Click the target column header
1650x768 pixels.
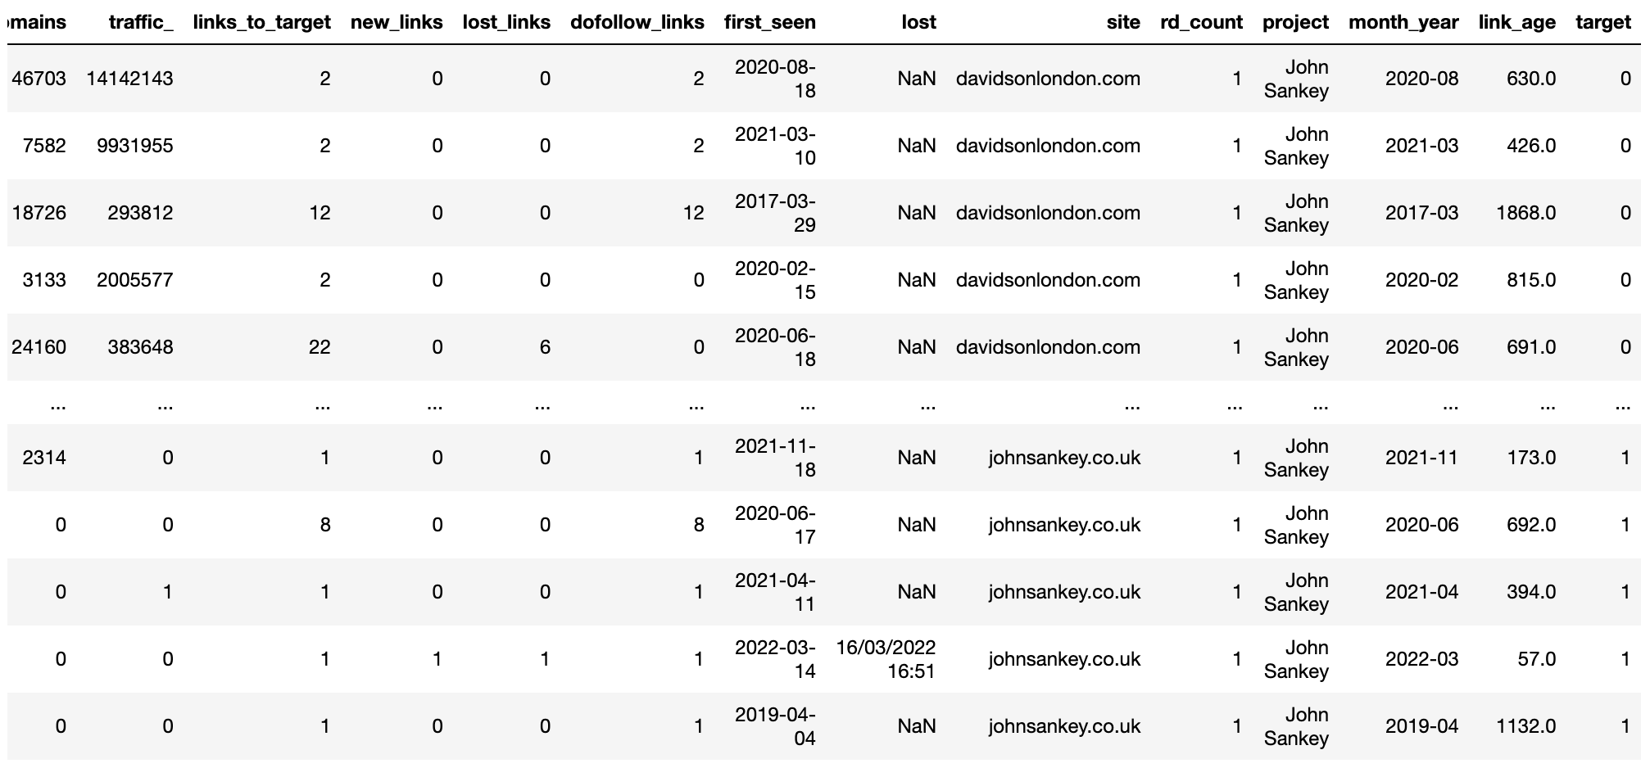(x=1603, y=22)
